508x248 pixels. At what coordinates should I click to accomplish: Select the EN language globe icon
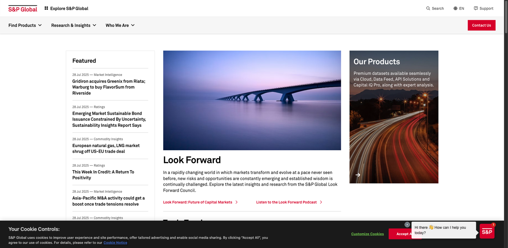tap(455, 9)
